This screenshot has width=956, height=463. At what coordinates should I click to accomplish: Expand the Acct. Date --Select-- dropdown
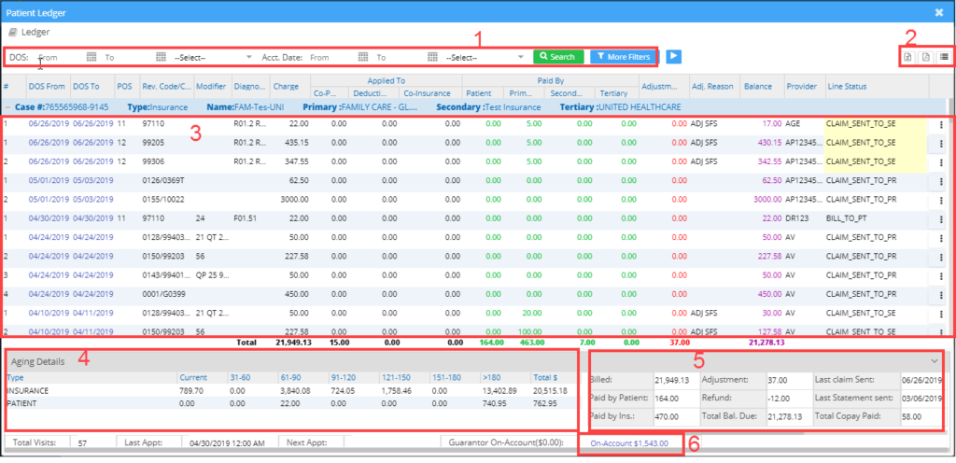(x=485, y=57)
